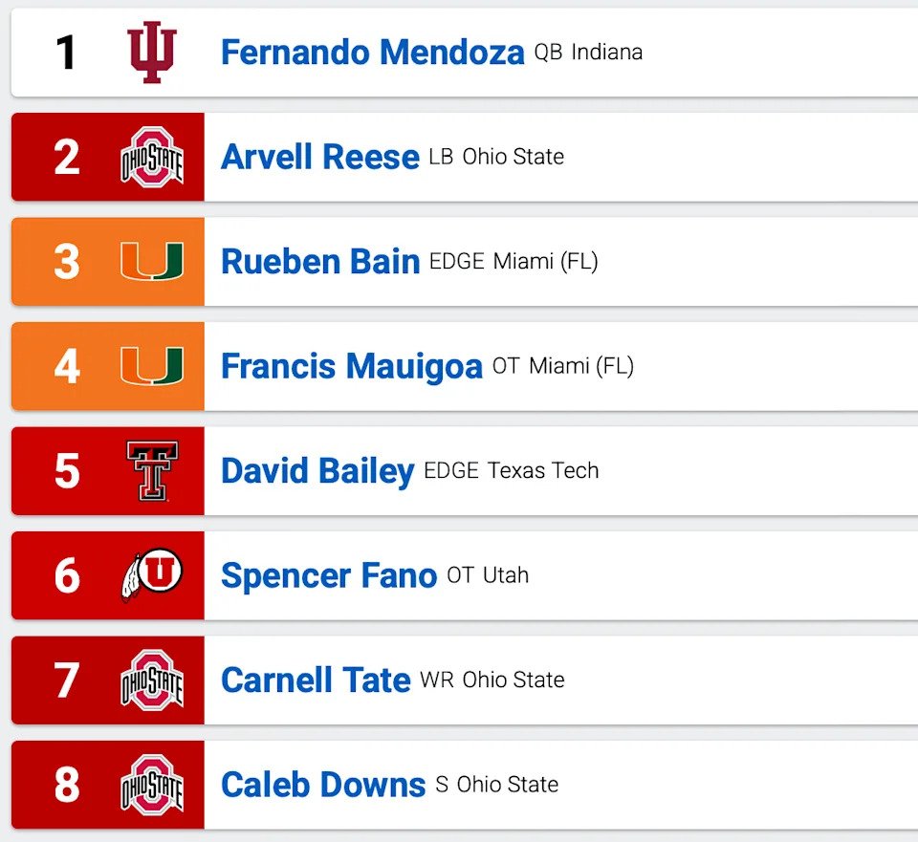Click the Utah logo at pick 6

[x=152, y=575]
